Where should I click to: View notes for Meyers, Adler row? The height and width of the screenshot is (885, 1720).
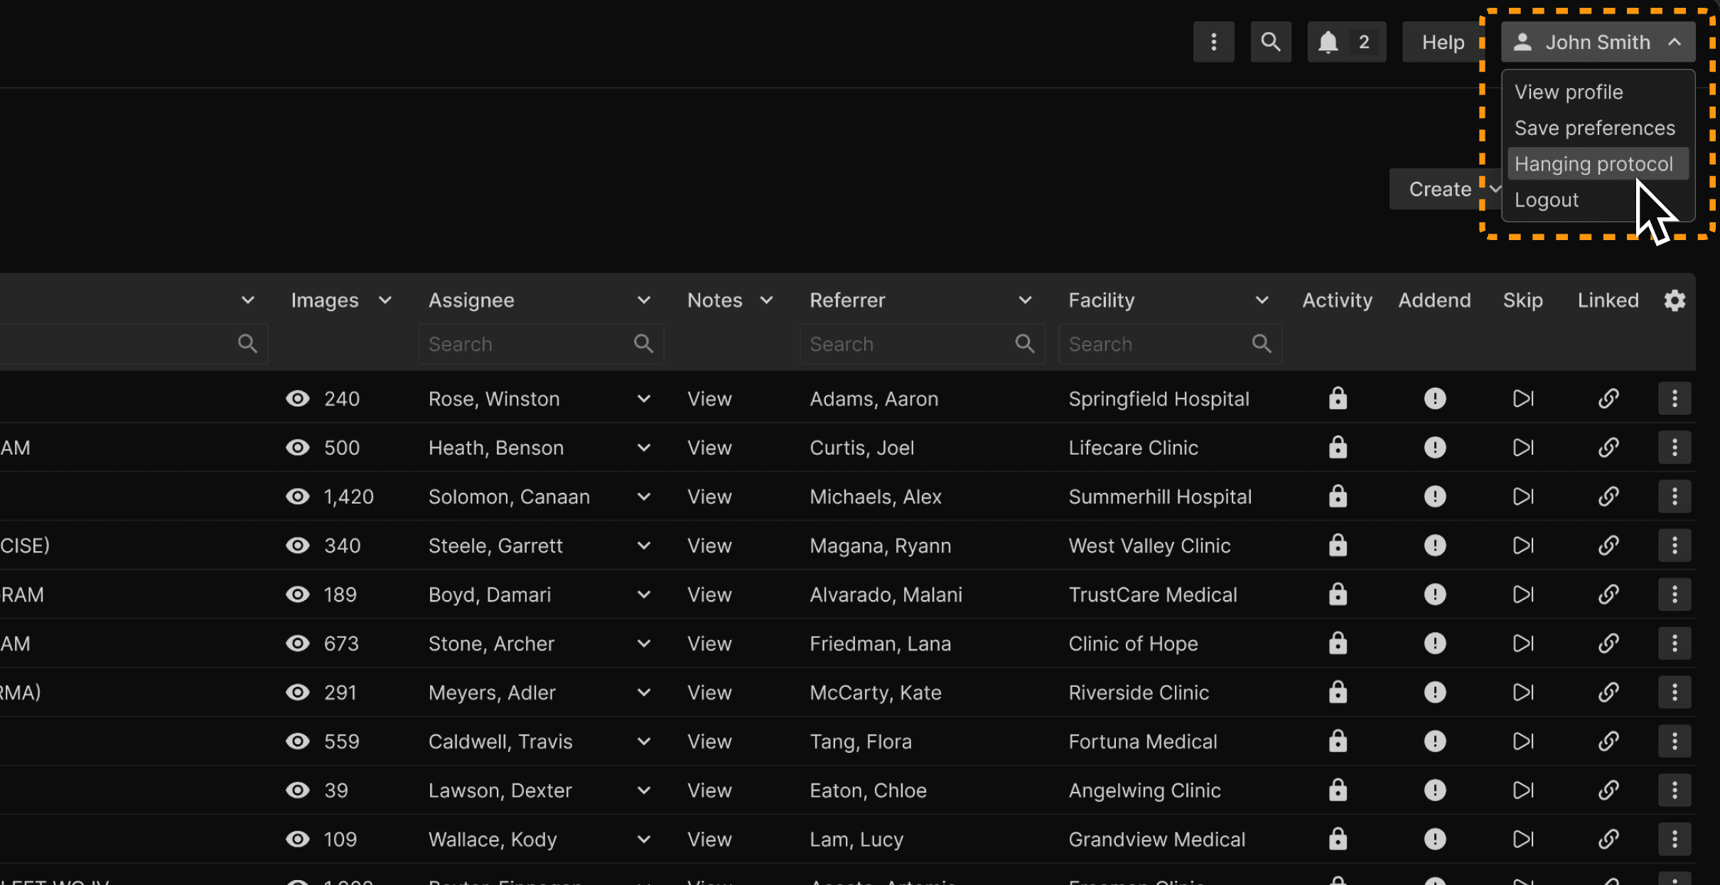click(709, 693)
